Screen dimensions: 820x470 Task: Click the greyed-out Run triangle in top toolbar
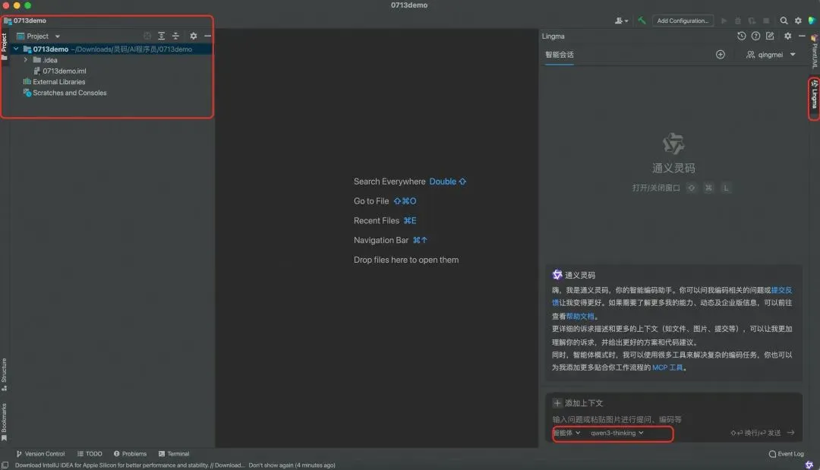pos(724,21)
